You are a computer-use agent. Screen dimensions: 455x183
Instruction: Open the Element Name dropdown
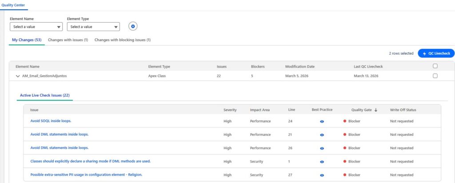pos(37,27)
